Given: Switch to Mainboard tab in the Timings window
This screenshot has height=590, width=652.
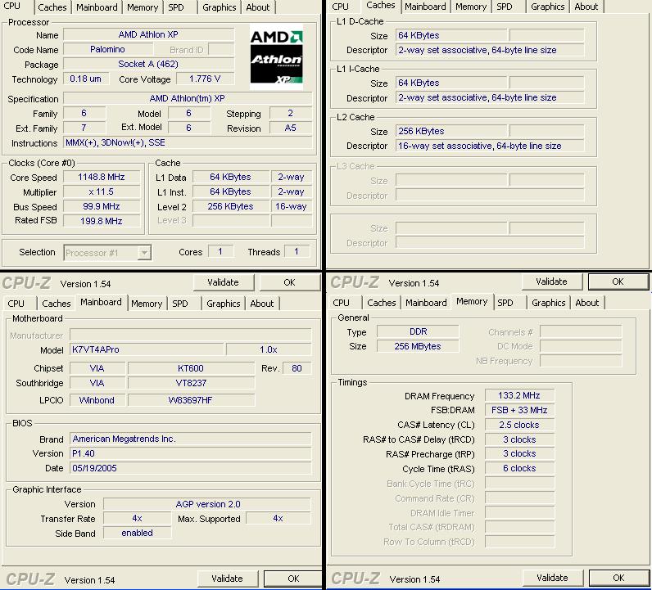Looking at the screenshot, I should coord(426,303).
